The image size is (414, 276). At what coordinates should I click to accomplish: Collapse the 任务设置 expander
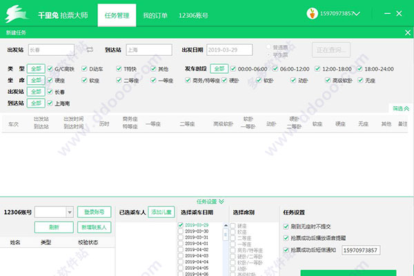[210, 201]
